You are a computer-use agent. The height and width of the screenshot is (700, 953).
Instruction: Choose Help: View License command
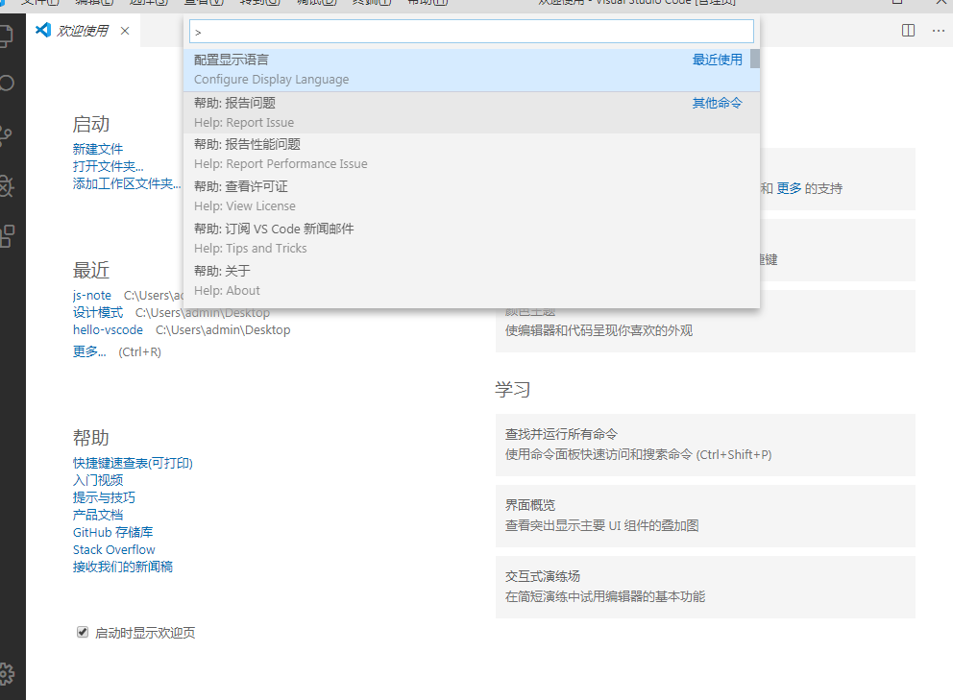click(x=472, y=196)
